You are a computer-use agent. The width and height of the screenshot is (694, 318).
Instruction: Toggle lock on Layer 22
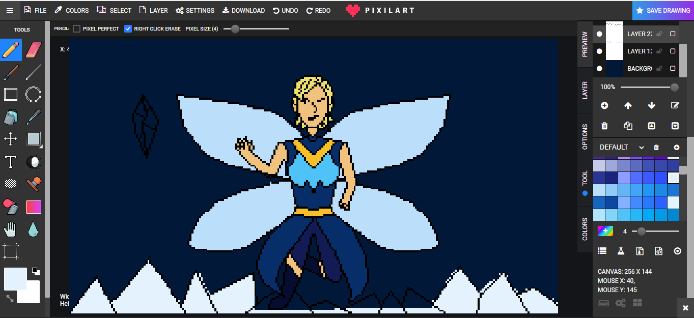659,34
